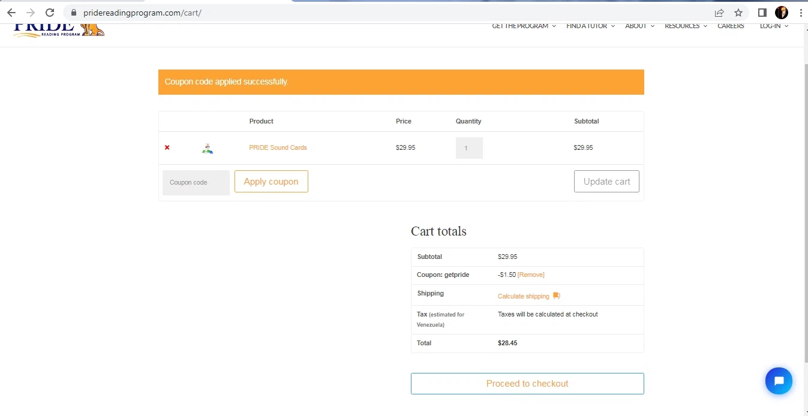The height and width of the screenshot is (416, 808).
Task: Click the browser Back arrow
Action: click(x=11, y=13)
